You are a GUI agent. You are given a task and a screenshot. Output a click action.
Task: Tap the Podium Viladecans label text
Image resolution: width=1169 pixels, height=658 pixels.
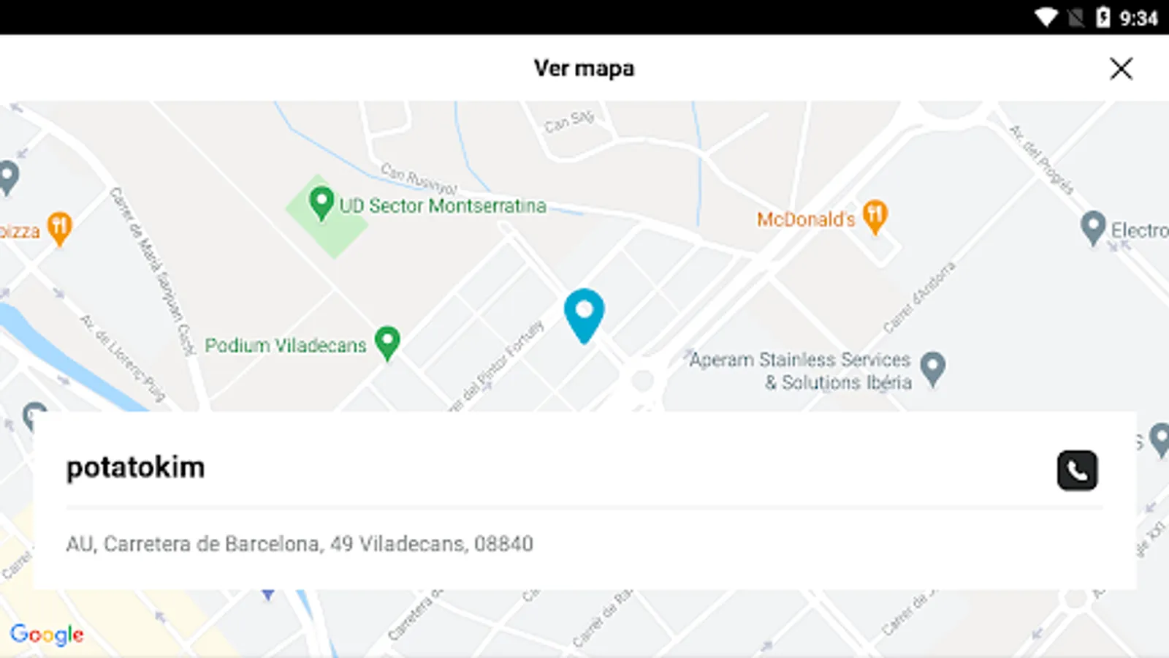pos(285,345)
